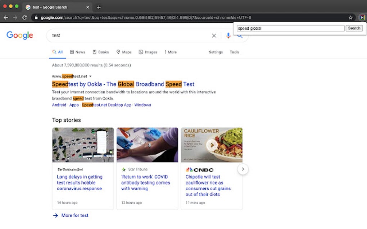Click the browser back arrow

pyautogui.click(x=5, y=17)
